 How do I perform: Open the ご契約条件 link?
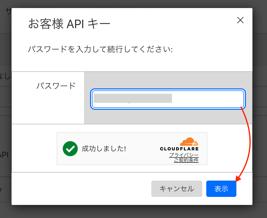(x=186, y=160)
